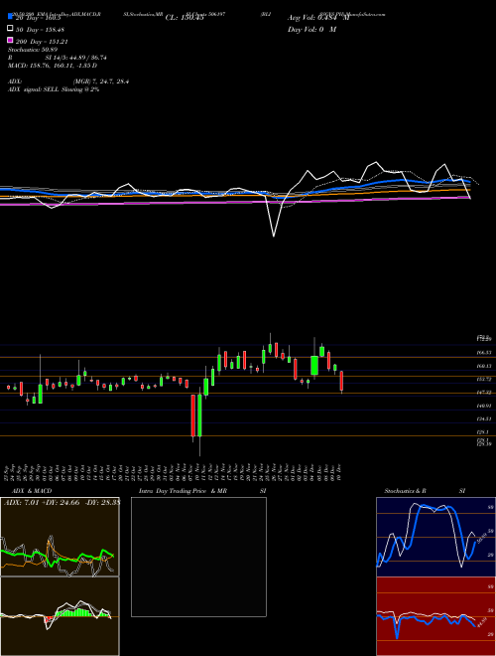Click the magenta 200 Day legend swatch
496x656 pixels.
click(x=10, y=40)
